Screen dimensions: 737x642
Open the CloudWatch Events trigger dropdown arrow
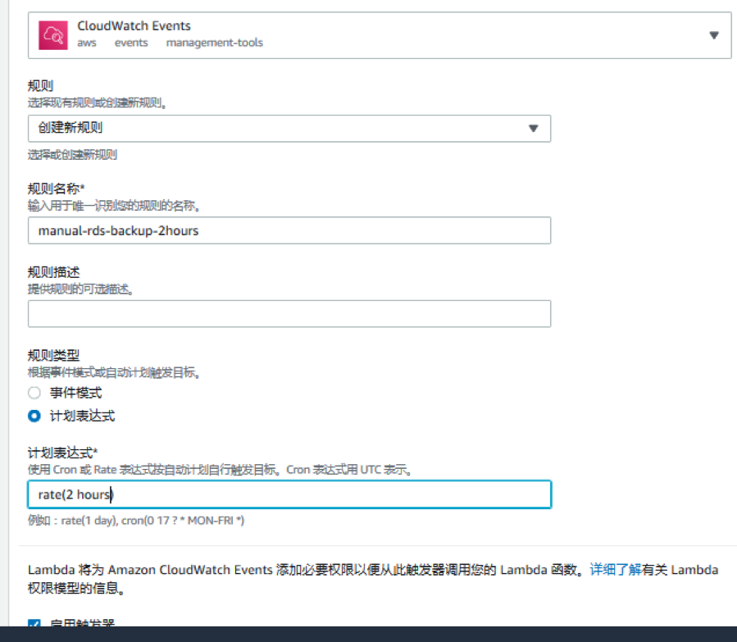coord(713,35)
